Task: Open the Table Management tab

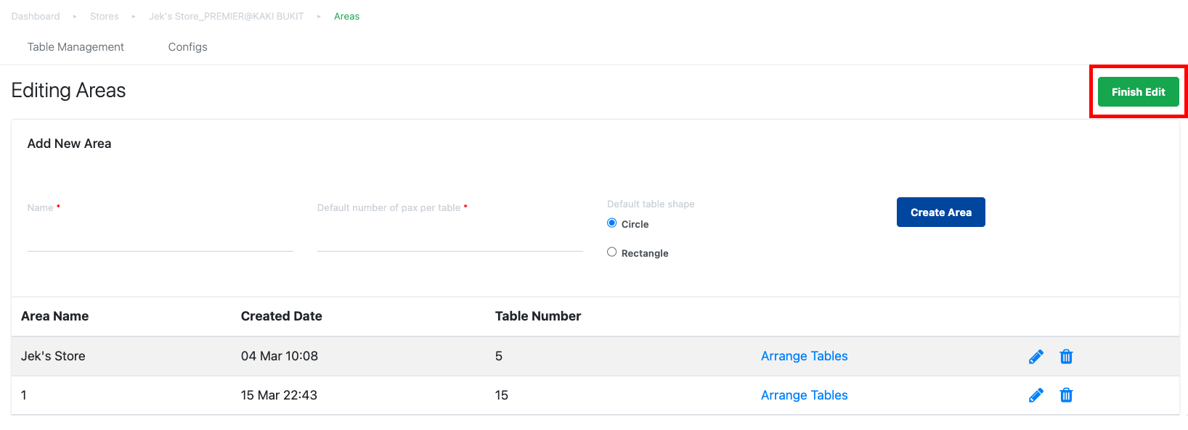Action: 76,47
